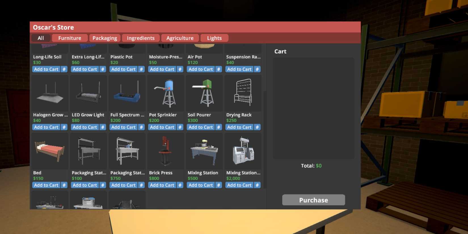
Task: Add LED Grow Light to cart
Action: pyautogui.click(x=85, y=127)
